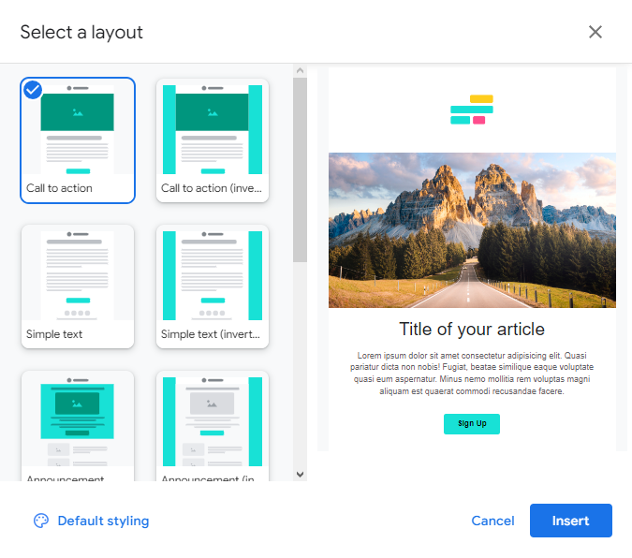Viewport: 632px width, 558px height.
Task: Close the Select a layout dialog
Action: (595, 32)
